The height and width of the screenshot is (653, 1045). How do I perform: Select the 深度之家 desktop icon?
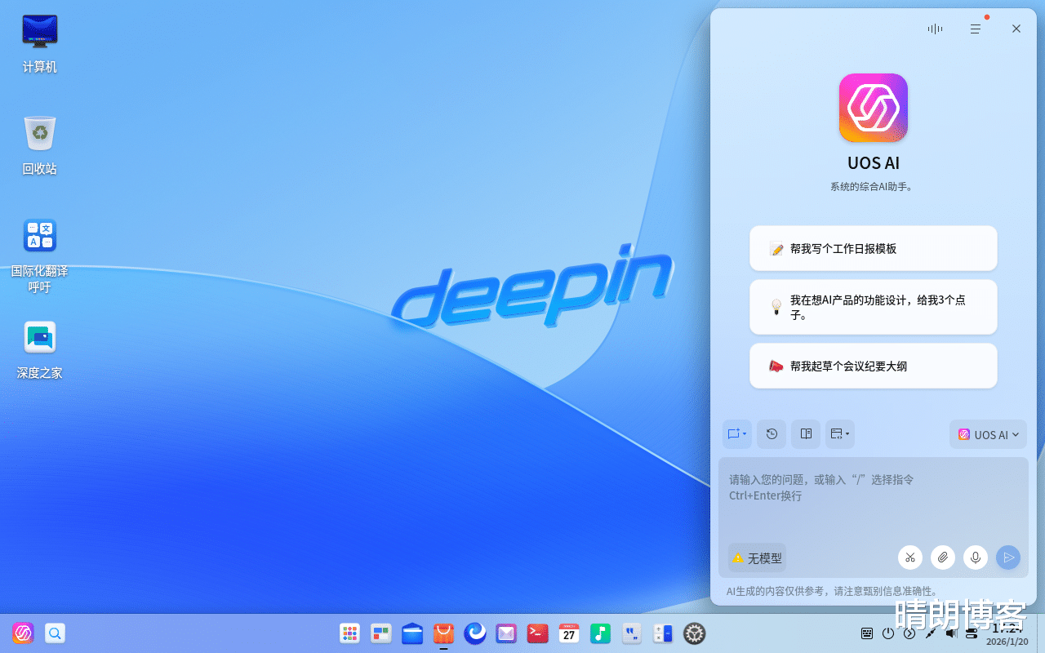click(x=40, y=350)
